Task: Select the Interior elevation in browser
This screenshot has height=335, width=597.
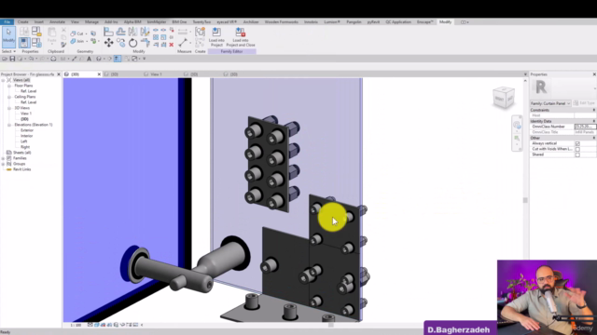Action: click(27, 136)
